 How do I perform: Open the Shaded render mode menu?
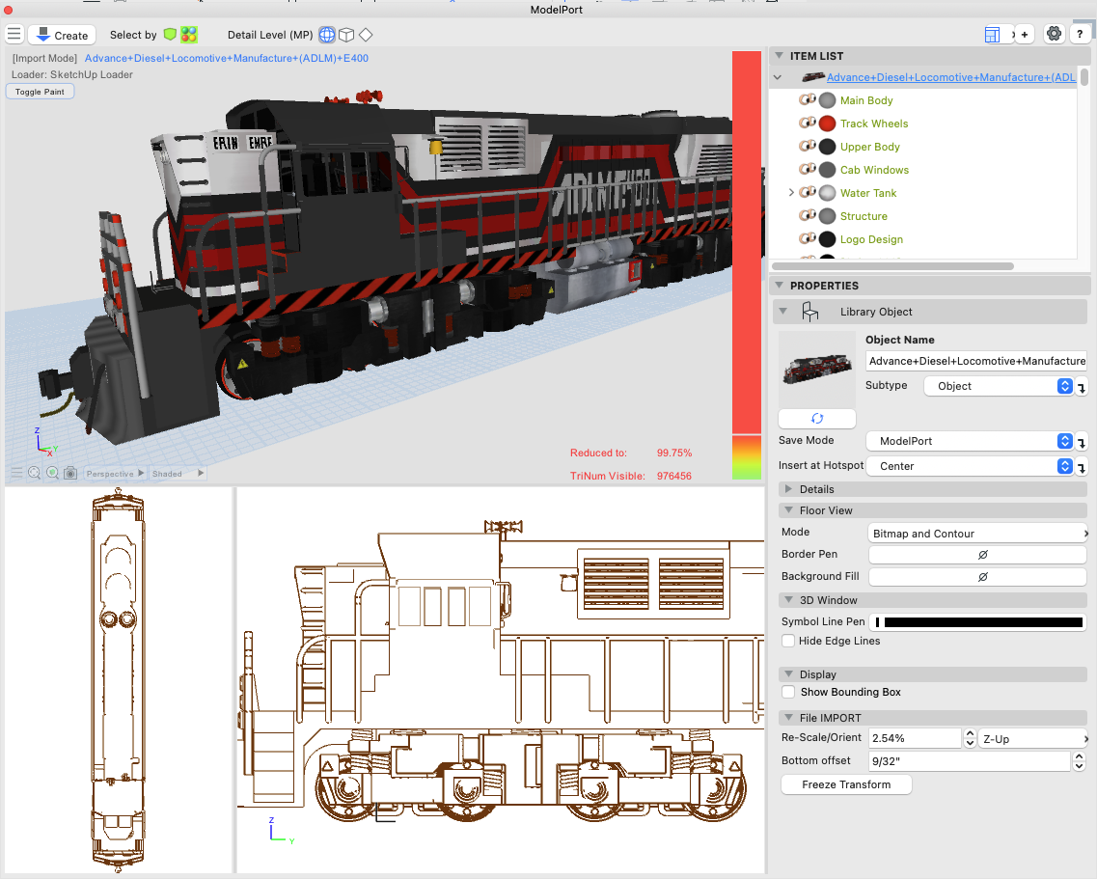[x=178, y=474]
